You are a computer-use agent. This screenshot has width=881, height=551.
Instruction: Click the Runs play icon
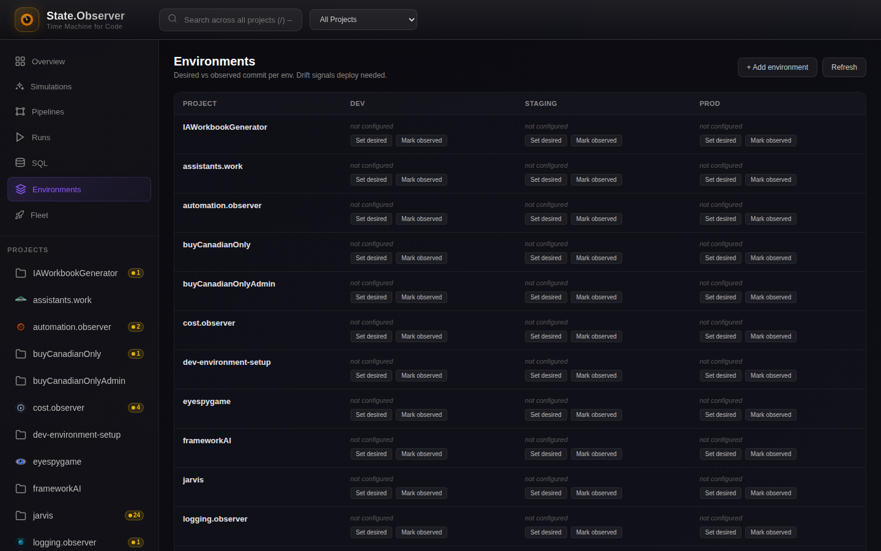click(20, 137)
